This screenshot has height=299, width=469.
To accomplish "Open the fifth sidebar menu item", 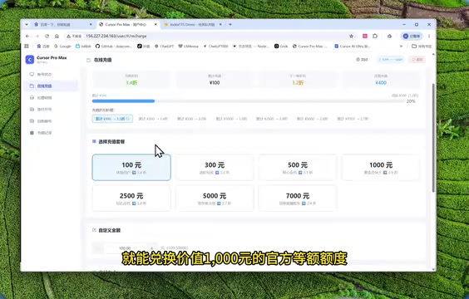I will [50, 121].
